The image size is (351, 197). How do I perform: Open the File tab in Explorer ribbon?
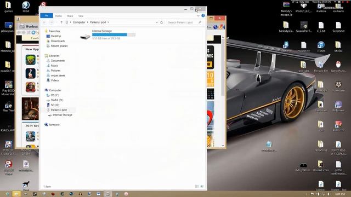pos(47,16)
